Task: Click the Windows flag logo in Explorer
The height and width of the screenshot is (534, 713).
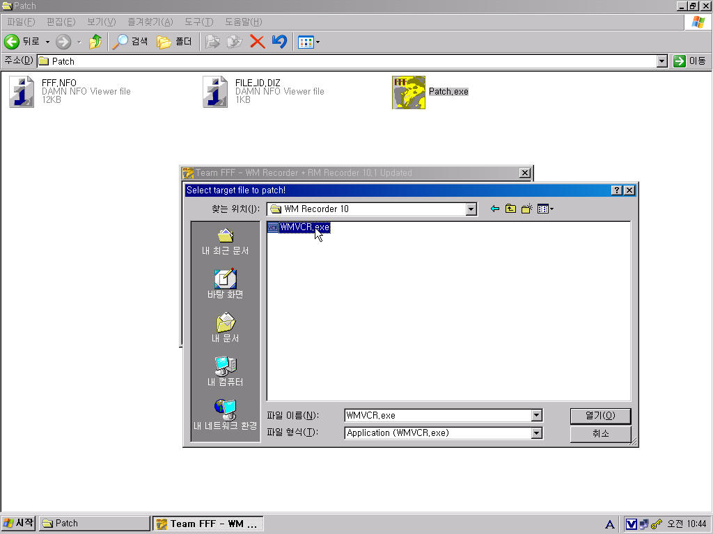Action: [x=698, y=22]
